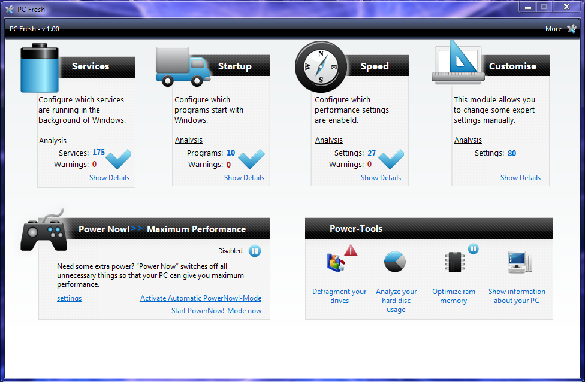Viewport: 585px width, 382px height.
Task: Click the tools icon next to More
Action: pos(572,29)
